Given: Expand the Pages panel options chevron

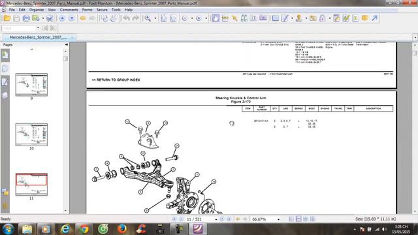Looking at the screenshot, I should click(31, 50).
